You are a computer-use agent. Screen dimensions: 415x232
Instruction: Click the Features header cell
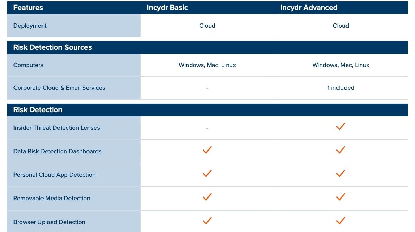(28, 8)
